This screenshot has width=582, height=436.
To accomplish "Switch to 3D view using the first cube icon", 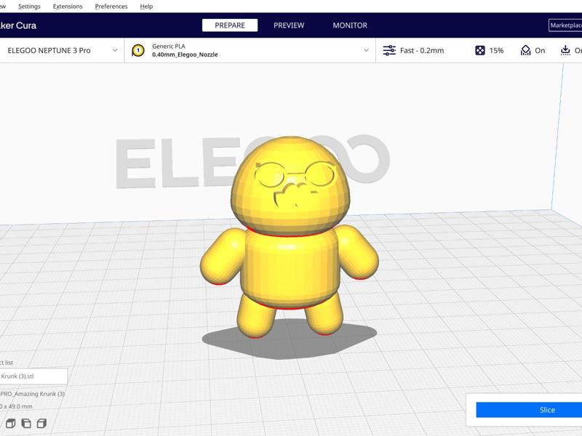I will 10,424.
